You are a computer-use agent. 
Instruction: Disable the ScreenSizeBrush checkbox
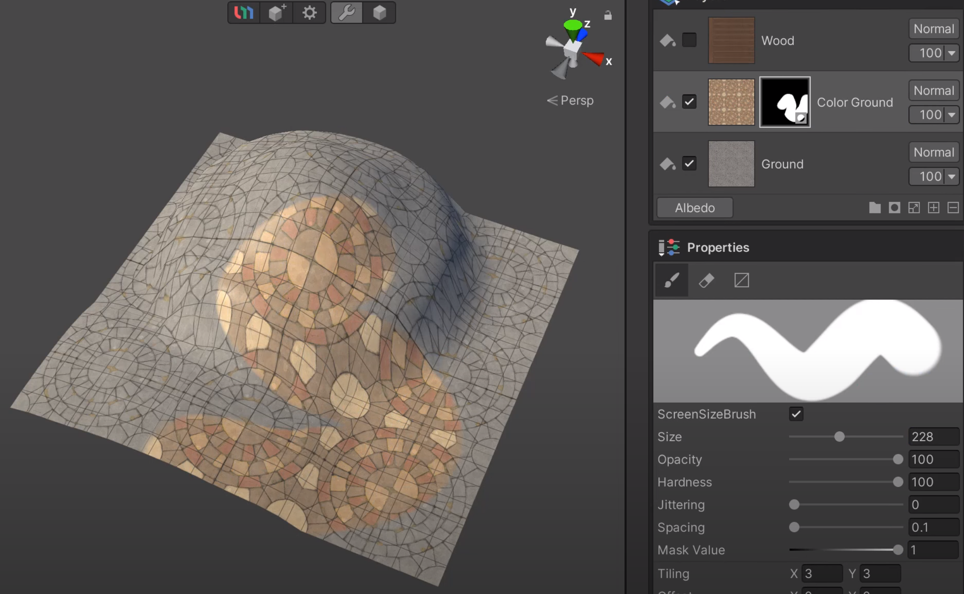[796, 414]
